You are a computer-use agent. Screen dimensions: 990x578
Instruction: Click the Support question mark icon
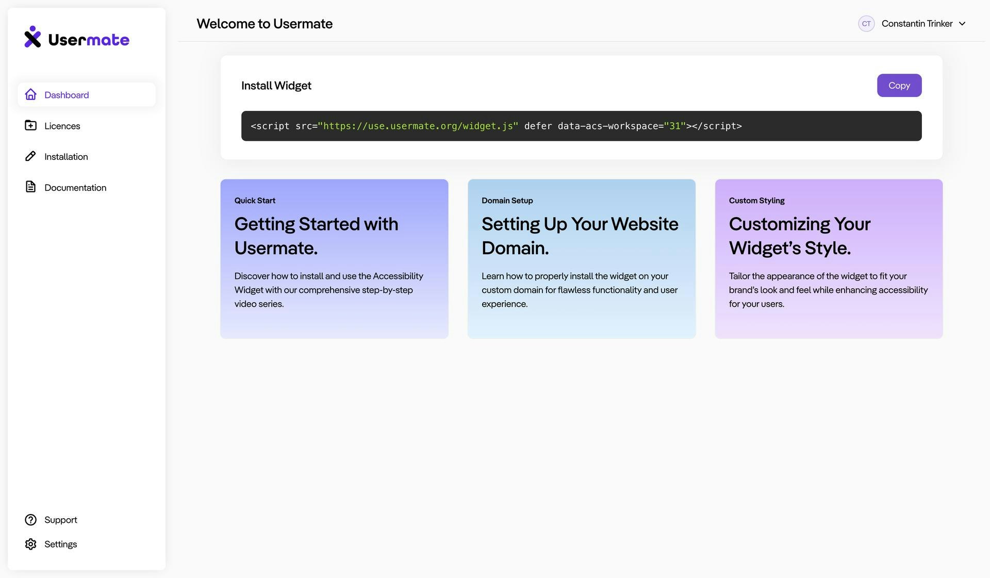point(31,520)
